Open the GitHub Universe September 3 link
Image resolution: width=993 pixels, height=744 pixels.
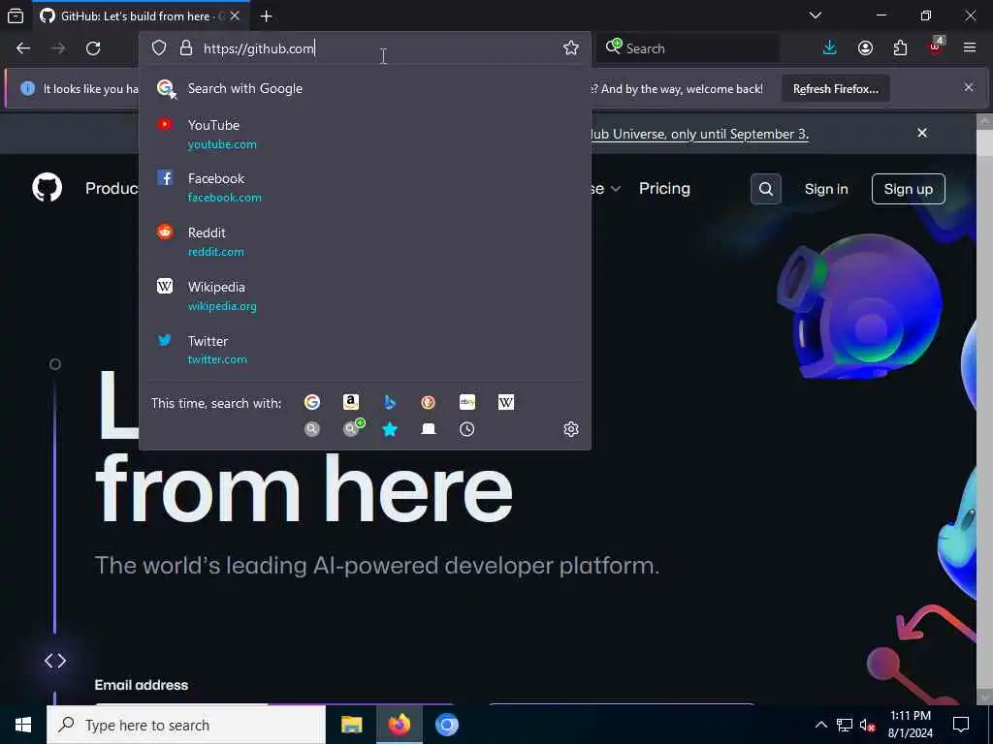point(700,134)
